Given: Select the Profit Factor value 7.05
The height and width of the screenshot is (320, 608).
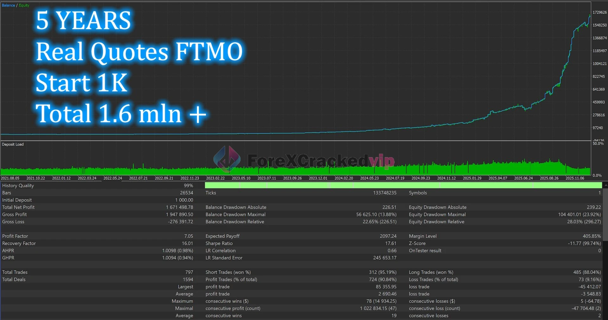Looking at the screenshot, I should (188, 236).
